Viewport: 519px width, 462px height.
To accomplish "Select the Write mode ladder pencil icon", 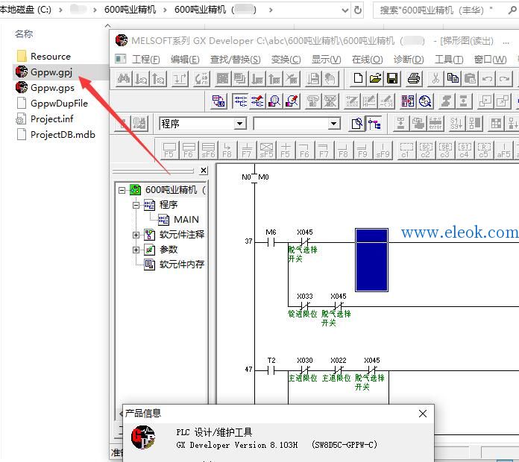I will point(257,101).
